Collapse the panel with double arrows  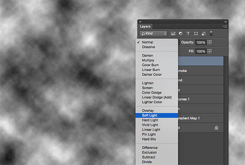[225, 22]
